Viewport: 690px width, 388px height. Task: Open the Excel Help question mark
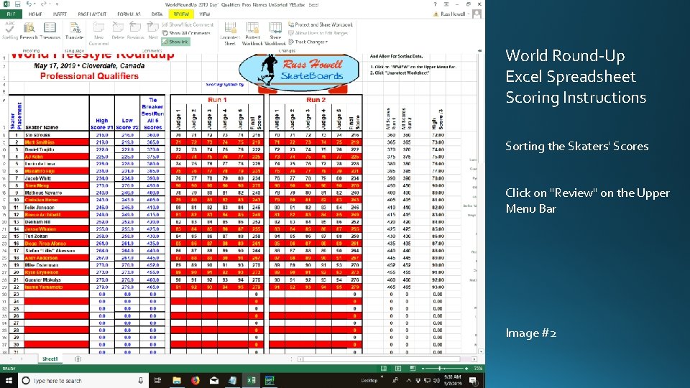pyautogui.click(x=435, y=4)
